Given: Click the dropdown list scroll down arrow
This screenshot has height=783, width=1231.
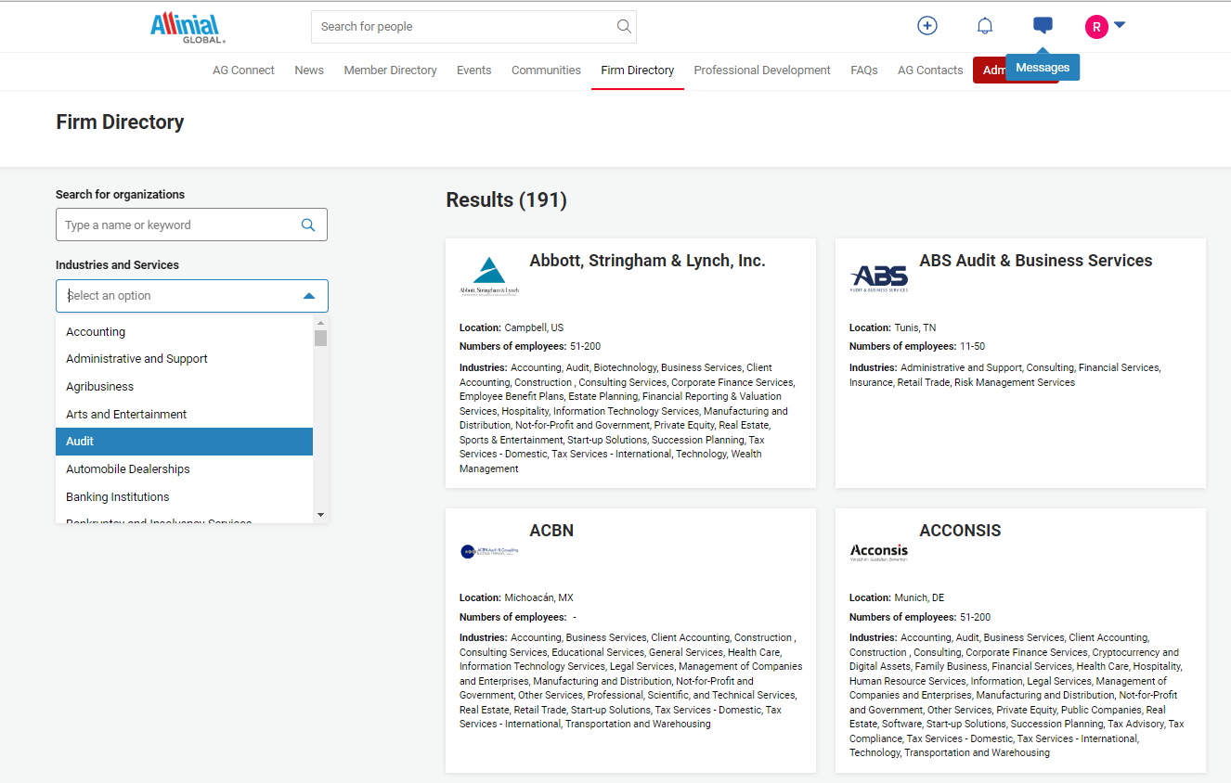Looking at the screenshot, I should (x=320, y=515).
